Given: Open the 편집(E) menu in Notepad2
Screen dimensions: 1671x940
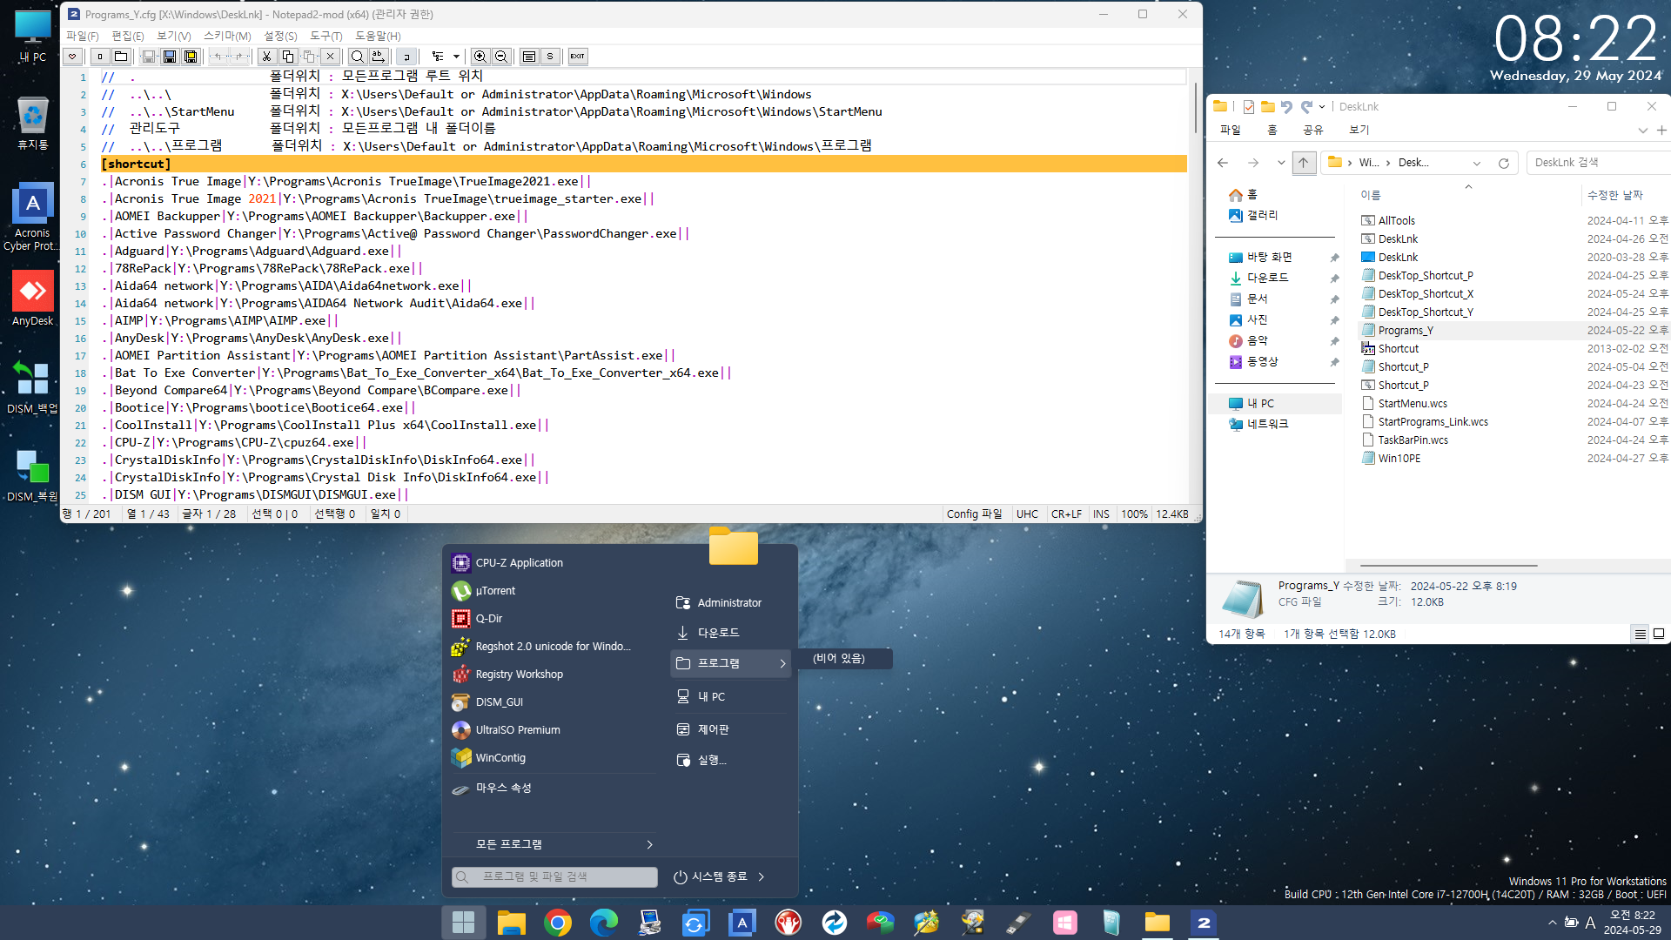Looking at the screenshot, I should (128, 36).
